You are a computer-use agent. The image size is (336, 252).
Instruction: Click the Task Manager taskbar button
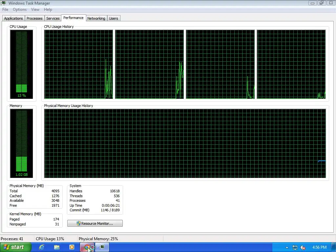point(102,247)
